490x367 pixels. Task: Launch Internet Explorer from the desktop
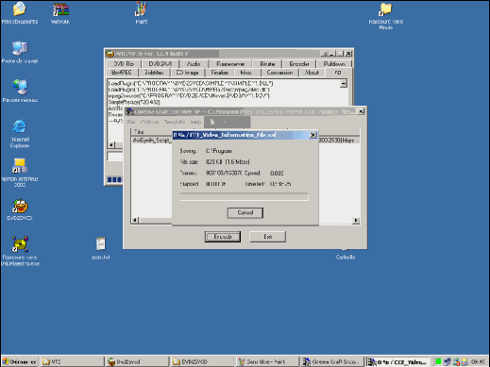[x=20, y=133]
